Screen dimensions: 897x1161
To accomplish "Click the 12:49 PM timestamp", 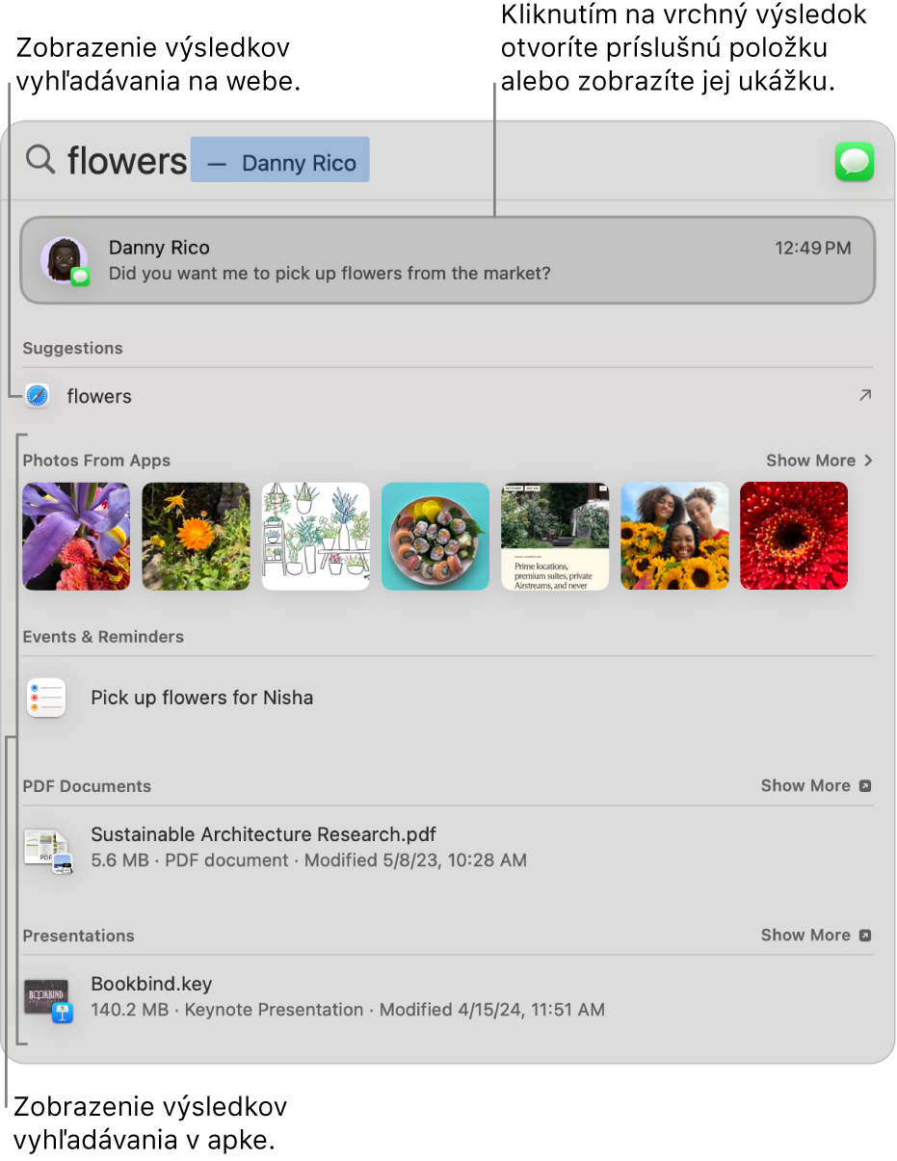I will (813, 248).
